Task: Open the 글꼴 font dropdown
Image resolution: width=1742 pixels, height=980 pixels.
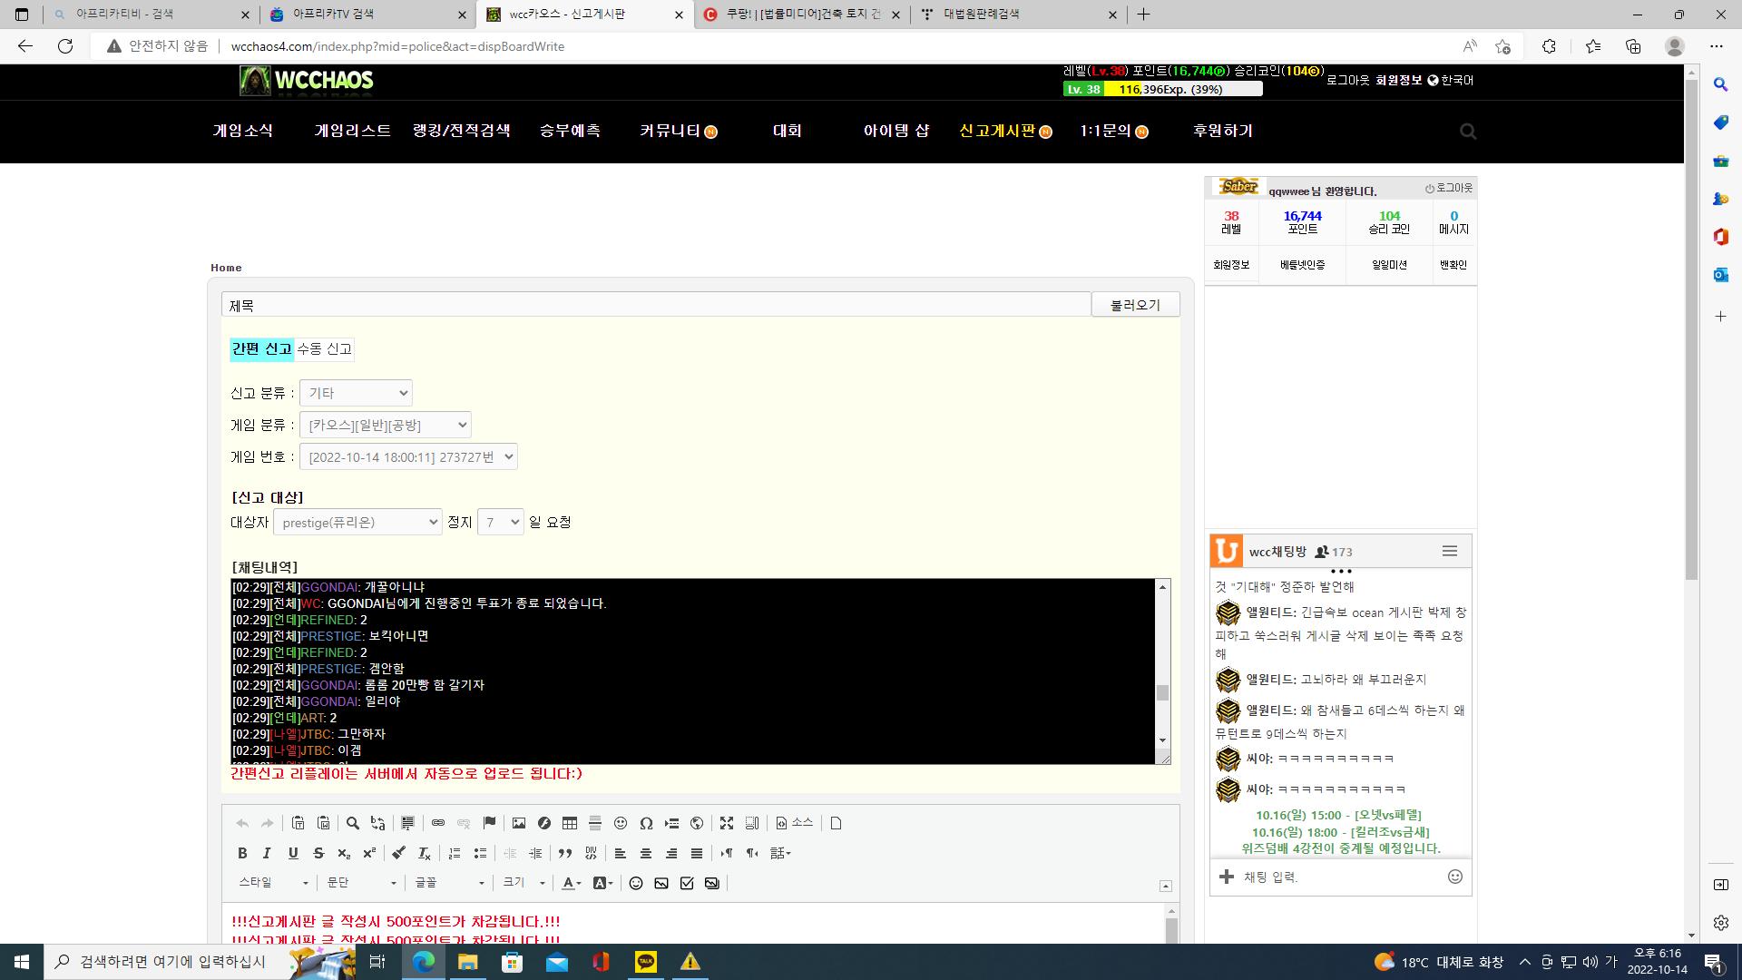Action: pos(450,883)
